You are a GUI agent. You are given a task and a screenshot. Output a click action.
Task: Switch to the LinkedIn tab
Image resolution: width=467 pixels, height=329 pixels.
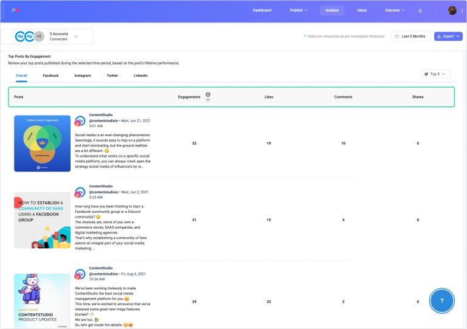pos(140,75)
